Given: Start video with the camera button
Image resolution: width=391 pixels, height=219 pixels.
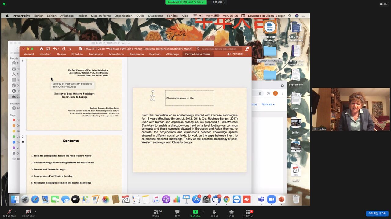Looking at the screenshot, I should 28,212.
